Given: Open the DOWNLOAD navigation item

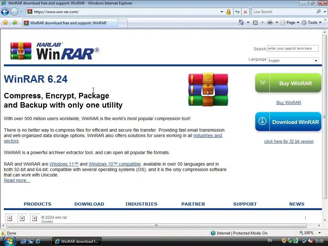Looking at the screenshot, I should (89, 204).
